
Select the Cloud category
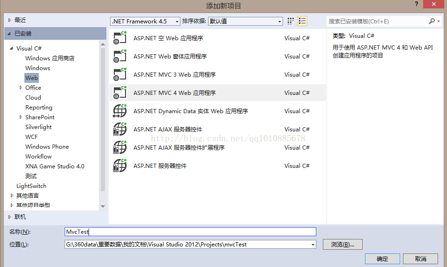coord(33,98)
